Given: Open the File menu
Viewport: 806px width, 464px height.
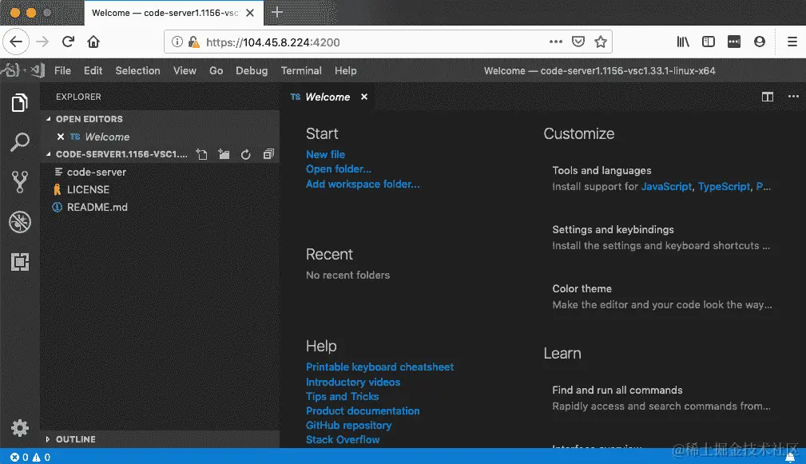Looking at the screenshot, I should [x=63, y=70].
